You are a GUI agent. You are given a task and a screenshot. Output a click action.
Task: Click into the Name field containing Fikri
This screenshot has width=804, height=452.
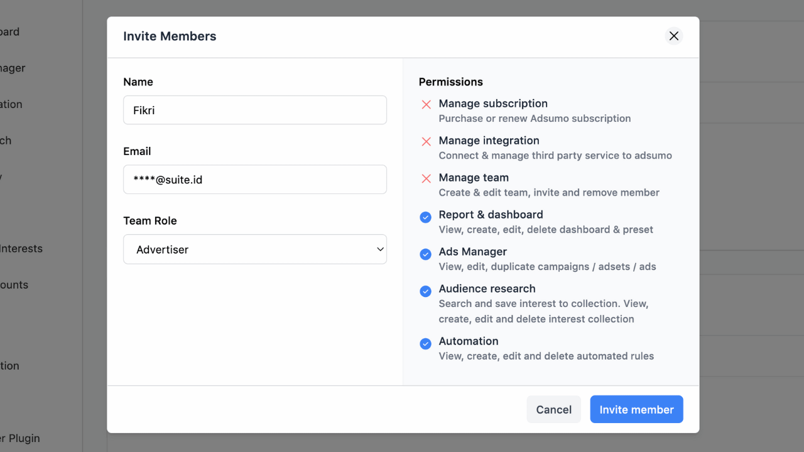[x=254, y=110]
